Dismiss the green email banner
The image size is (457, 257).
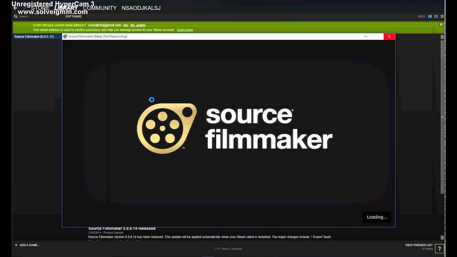click(441, 25)
